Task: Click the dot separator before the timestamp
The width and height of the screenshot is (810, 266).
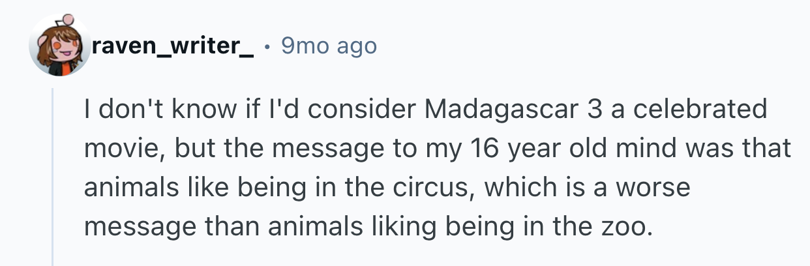Action: [269, 46]
